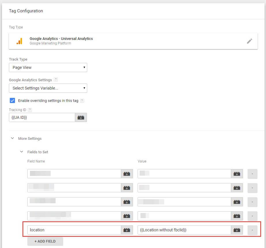This screenshot has height=248, width=266.
Task: Click the + ADD FIELD button
Action: coord(45,241)
